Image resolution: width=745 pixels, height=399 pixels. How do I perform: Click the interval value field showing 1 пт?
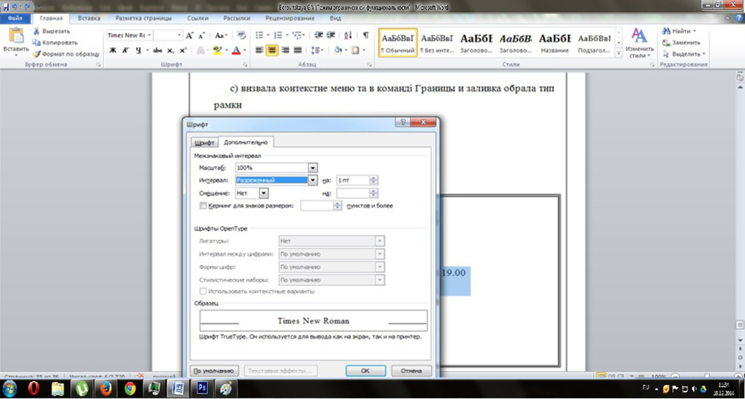352,180
